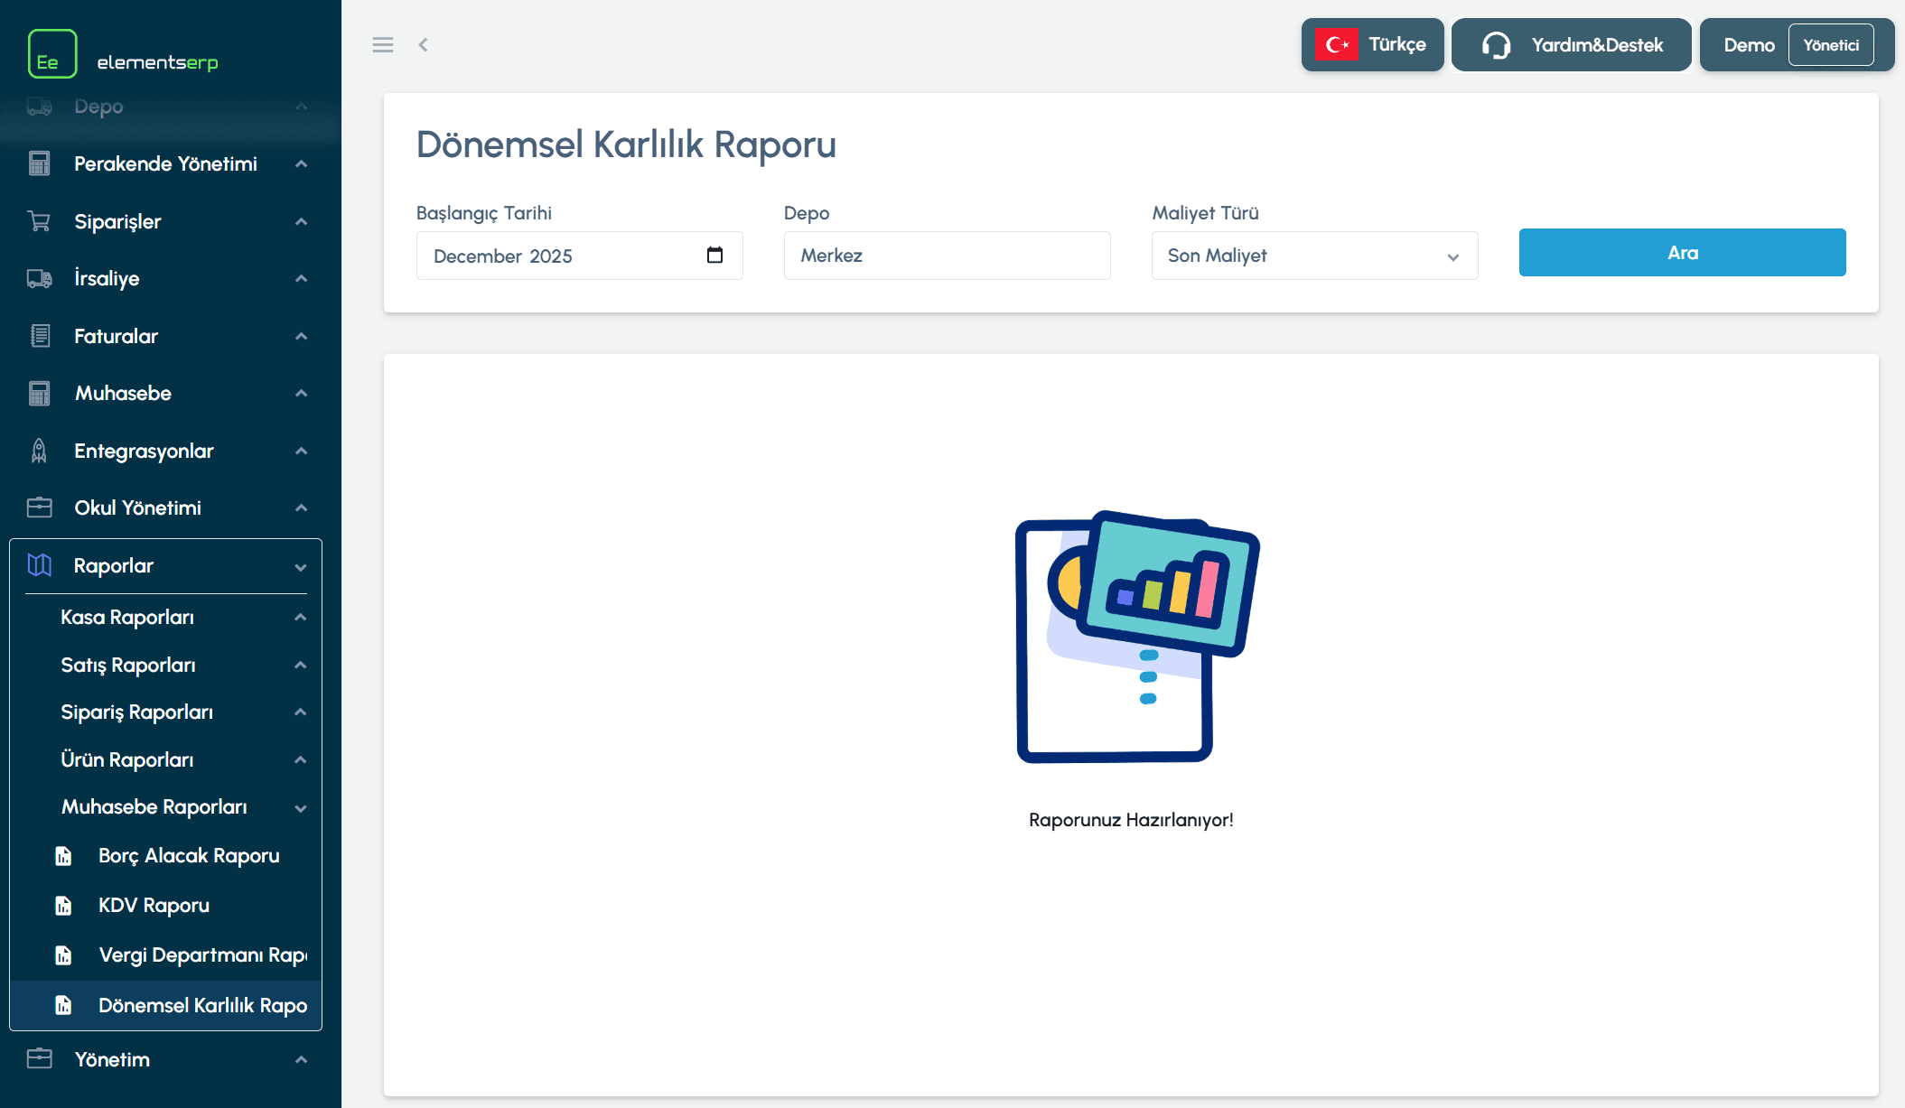Open the calendar picker icon
This screenshot has height=1108, width=1905.
[x=714, y=256]
